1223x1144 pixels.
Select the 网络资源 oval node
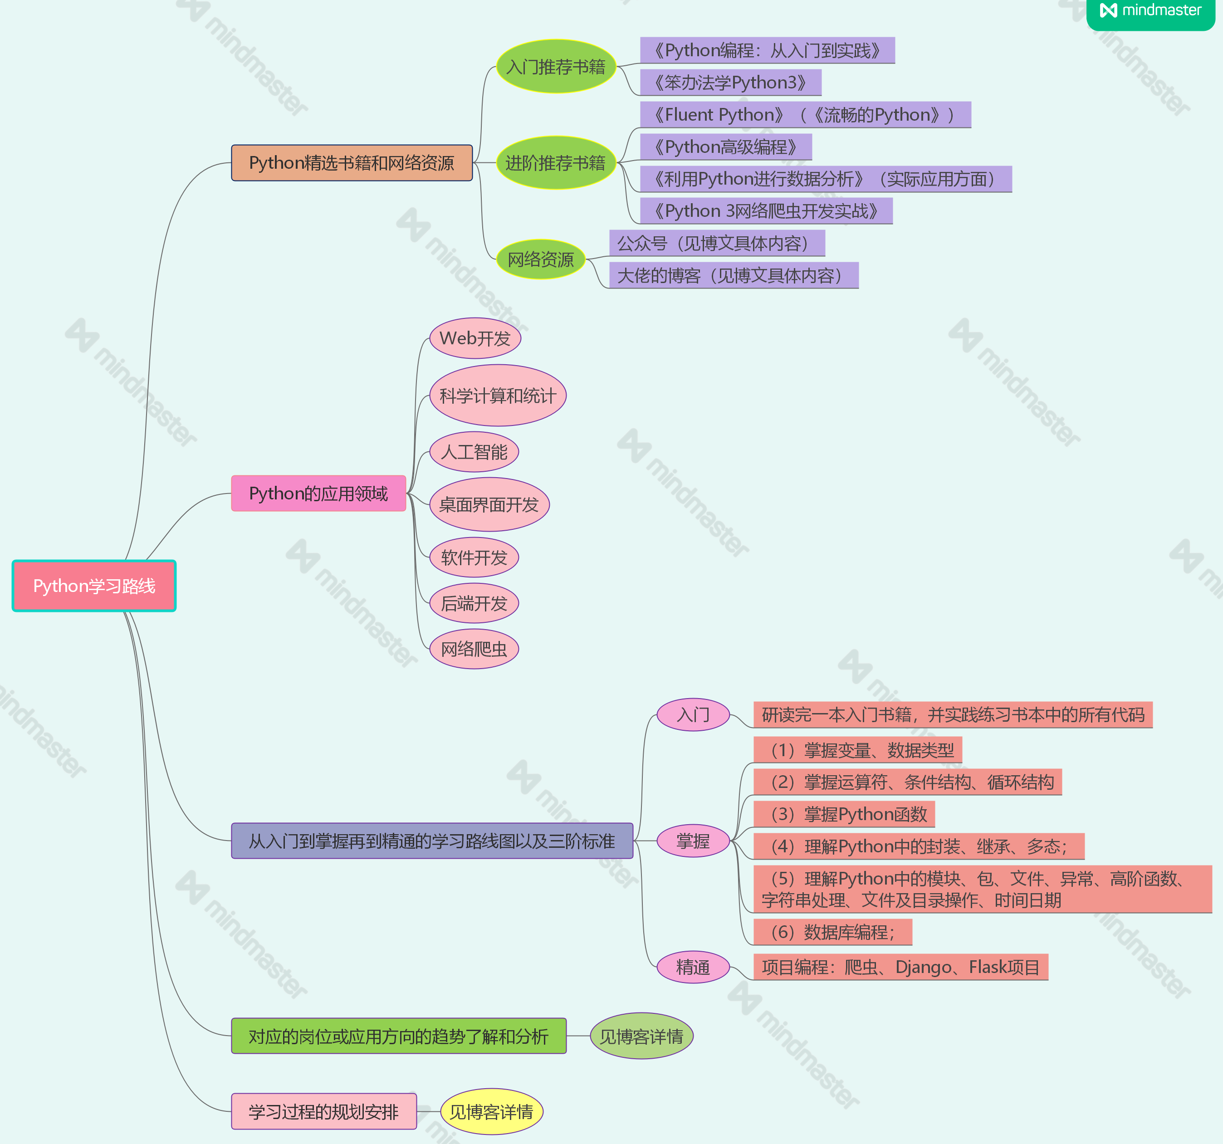point(540,259)
